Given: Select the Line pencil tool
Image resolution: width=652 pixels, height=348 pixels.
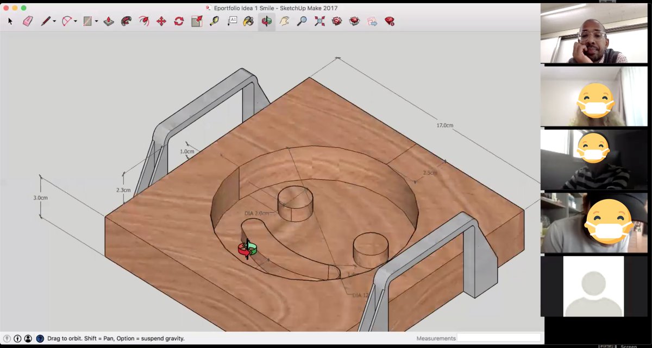Looking at the screenshot, I should pos(46,21).
